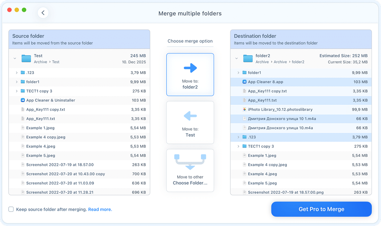
Task: Select Example 4.jpeg in source list
Action: pyautogui.click(x=79, y=146)
